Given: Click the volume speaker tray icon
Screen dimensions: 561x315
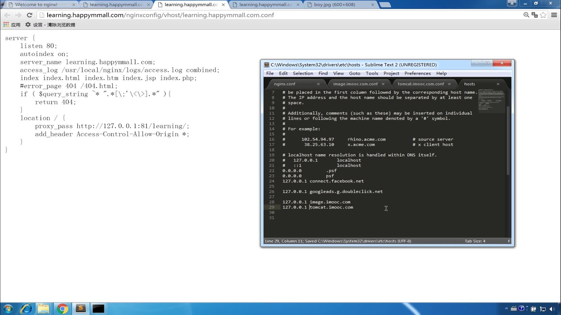Looking at the screenshot, I should point(552,309).
